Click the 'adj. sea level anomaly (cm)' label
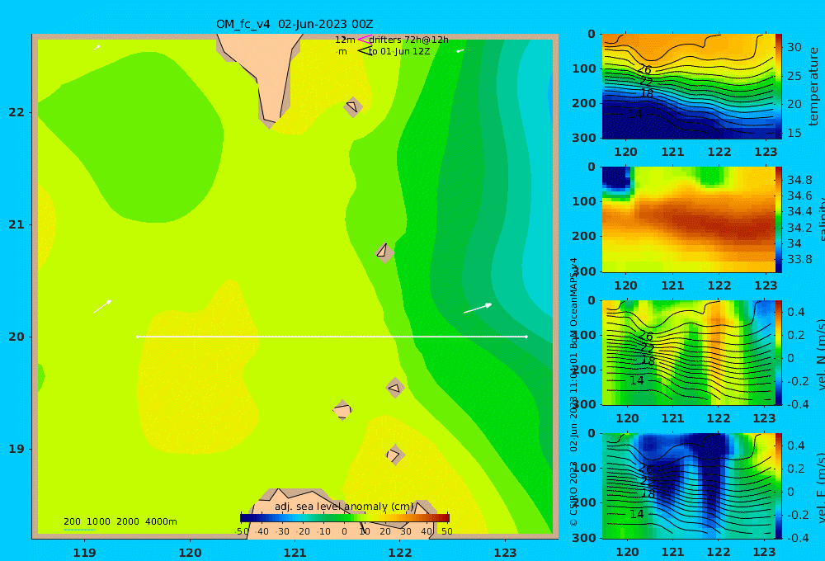The image size is (825, 561). click(x=344, y=507)
